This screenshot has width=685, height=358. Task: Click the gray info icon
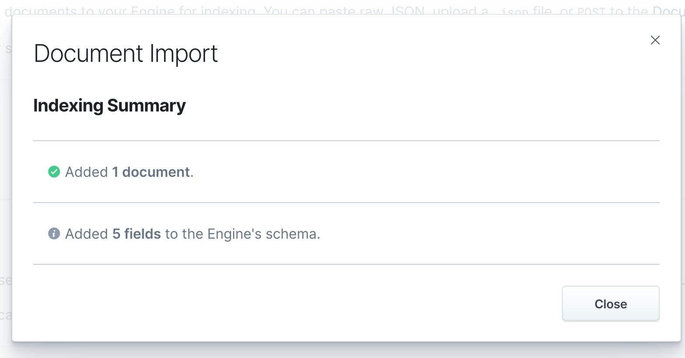(54, 234)
